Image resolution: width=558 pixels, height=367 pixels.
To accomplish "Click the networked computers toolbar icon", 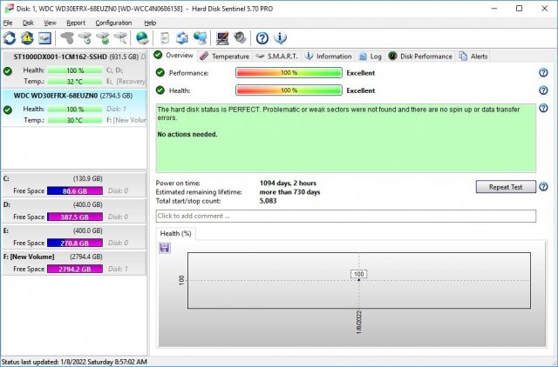I will tap(201, 38).
